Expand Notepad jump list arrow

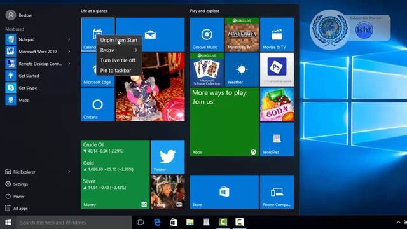(x=69, y=39)
